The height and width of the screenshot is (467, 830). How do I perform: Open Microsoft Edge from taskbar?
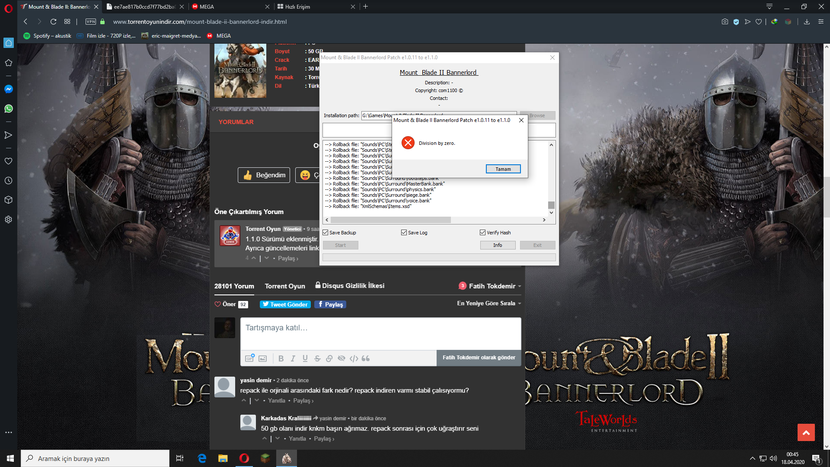click(202, 458)
